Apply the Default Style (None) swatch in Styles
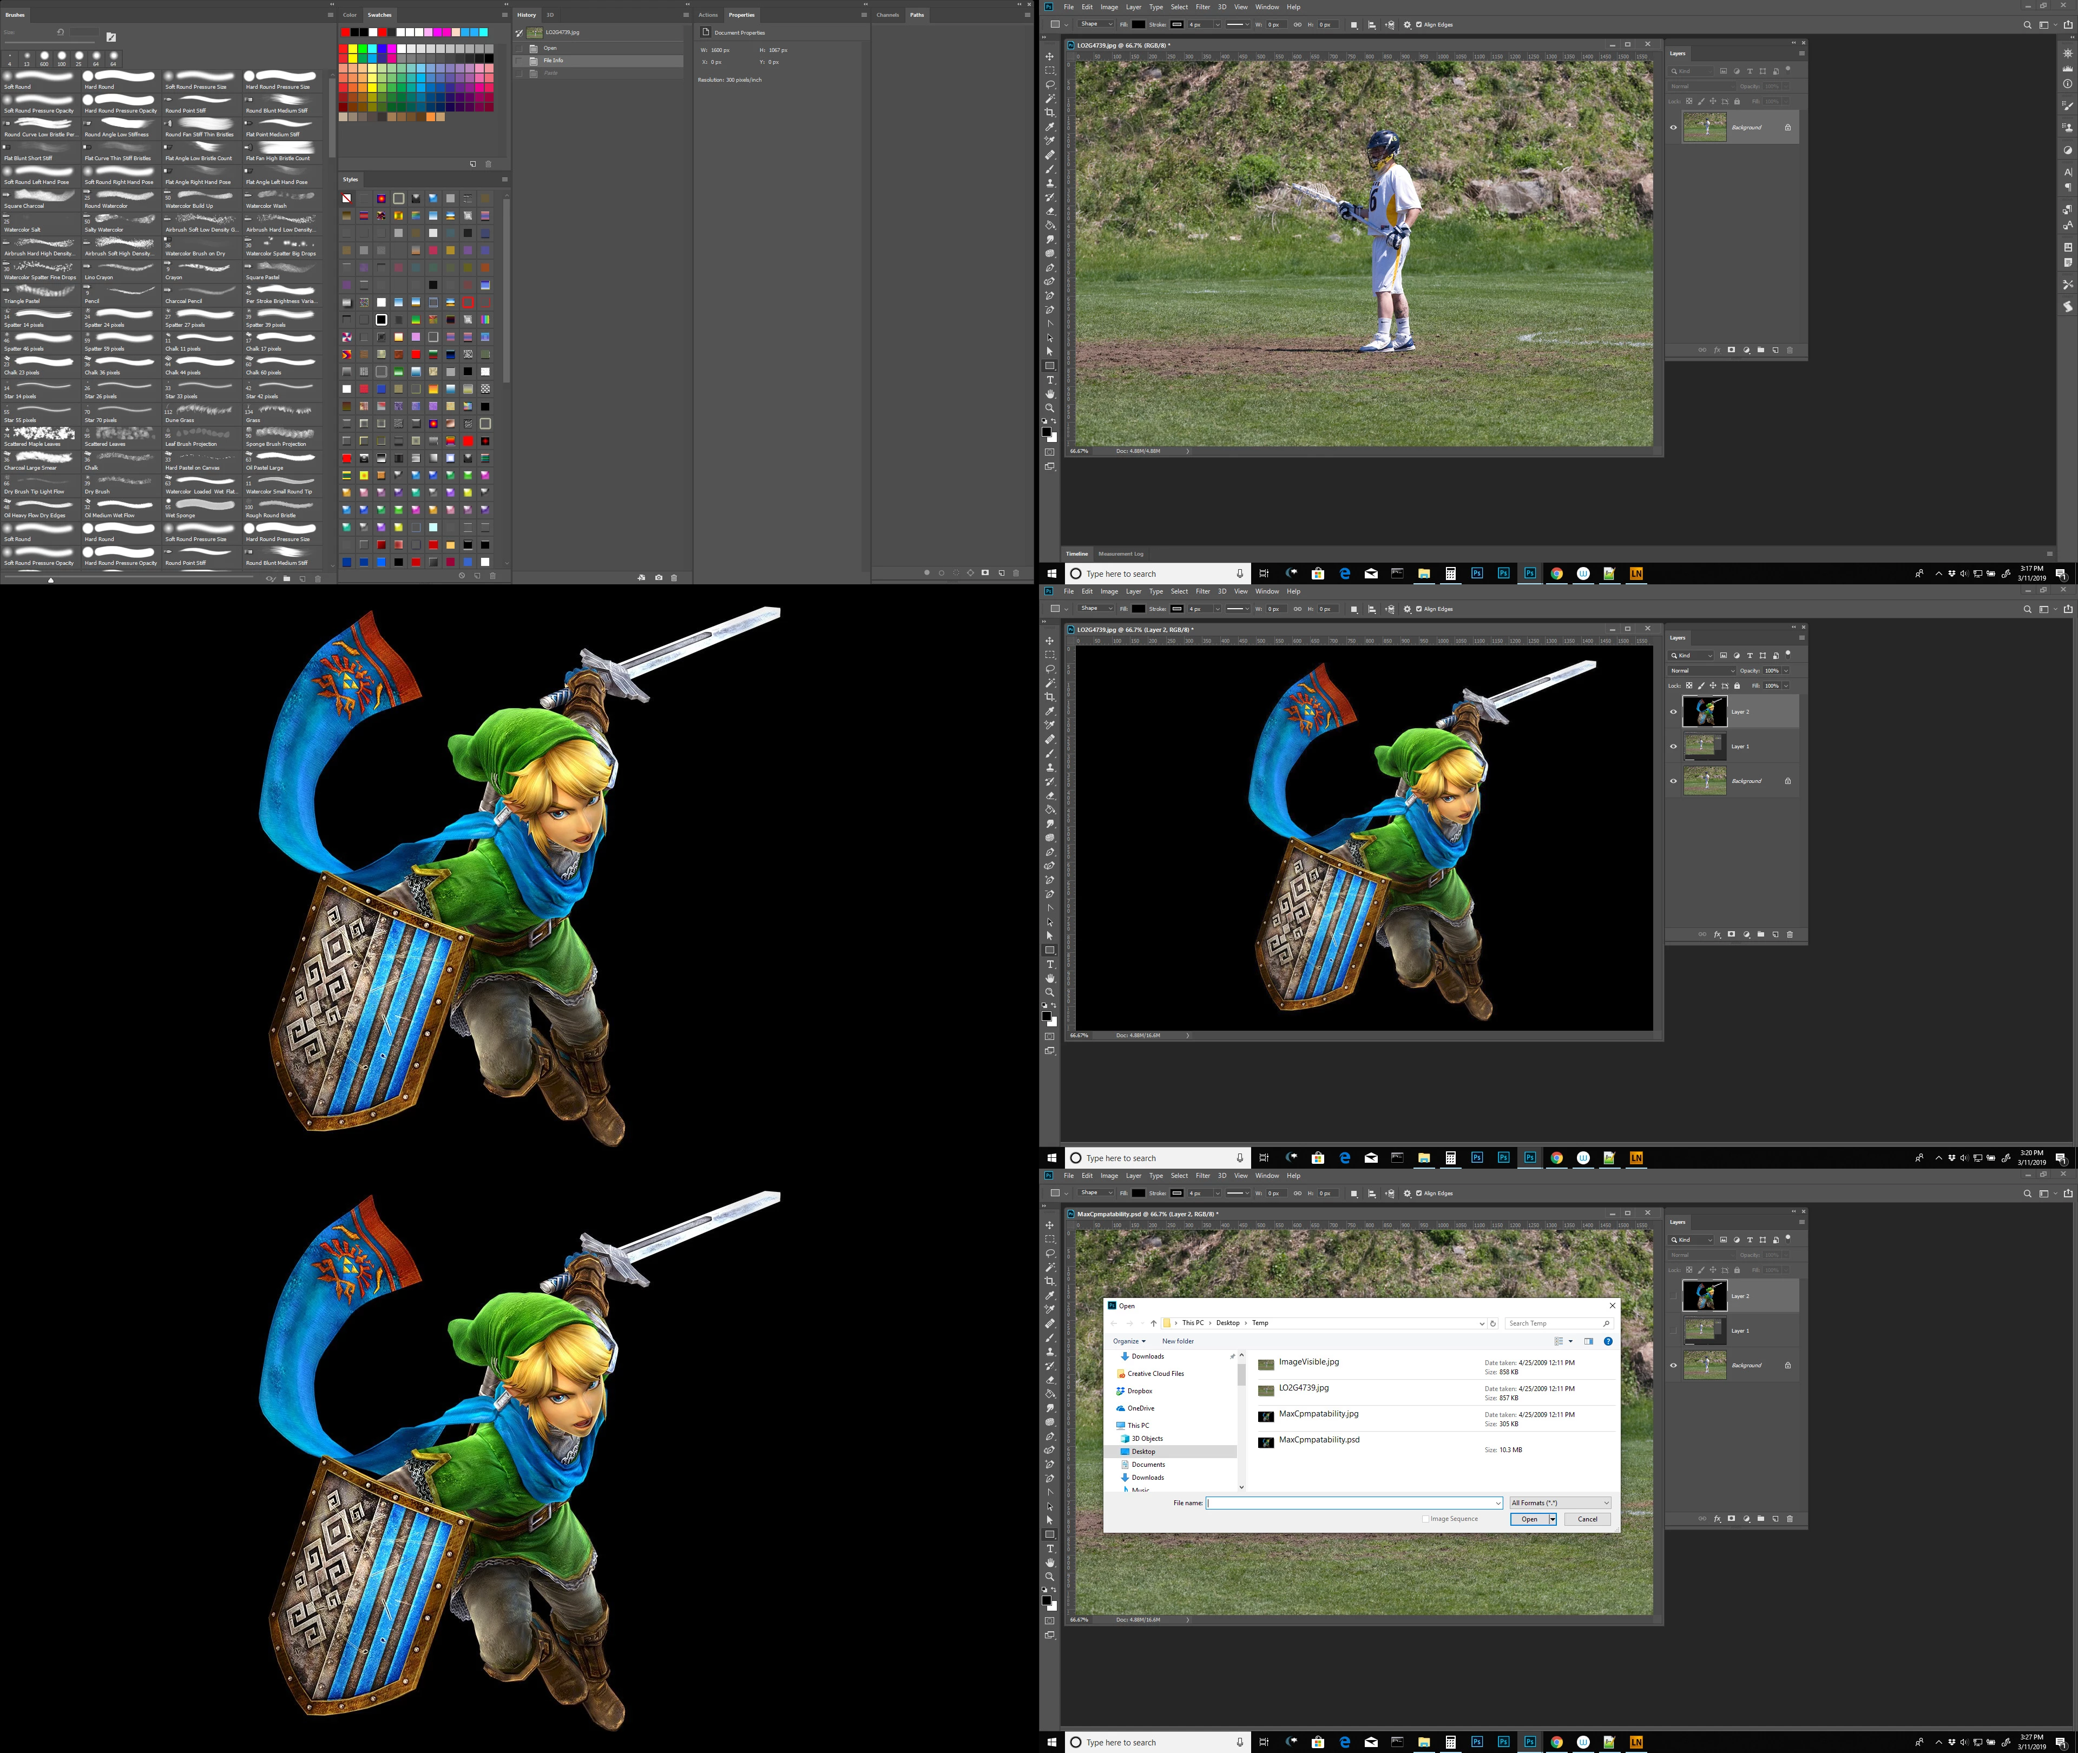The width and height of the screenshot is (2078, 1753). (x=347, y=199)
